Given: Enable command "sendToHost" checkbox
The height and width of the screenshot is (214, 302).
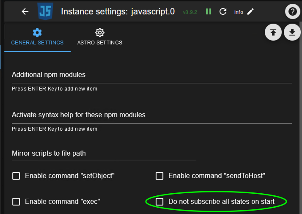Looking at the screenshot, I should [x=159, y=176].
